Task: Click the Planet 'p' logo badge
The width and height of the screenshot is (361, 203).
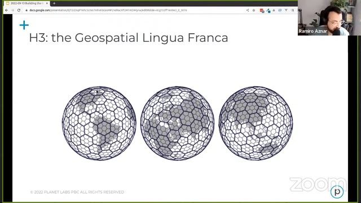Action: click(x=337, y=192)
